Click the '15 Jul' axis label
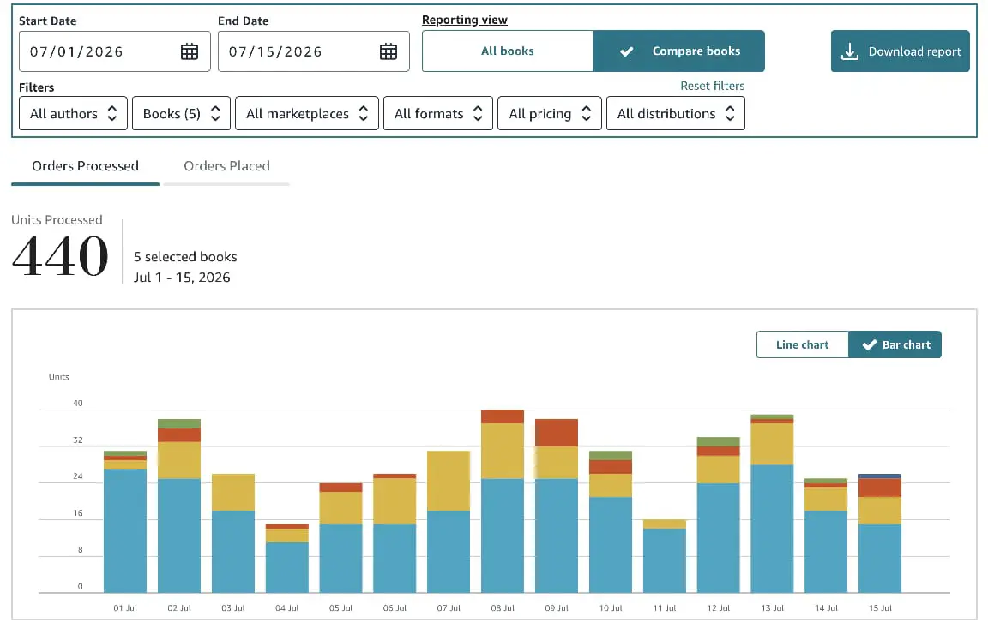 coord(880,608)
